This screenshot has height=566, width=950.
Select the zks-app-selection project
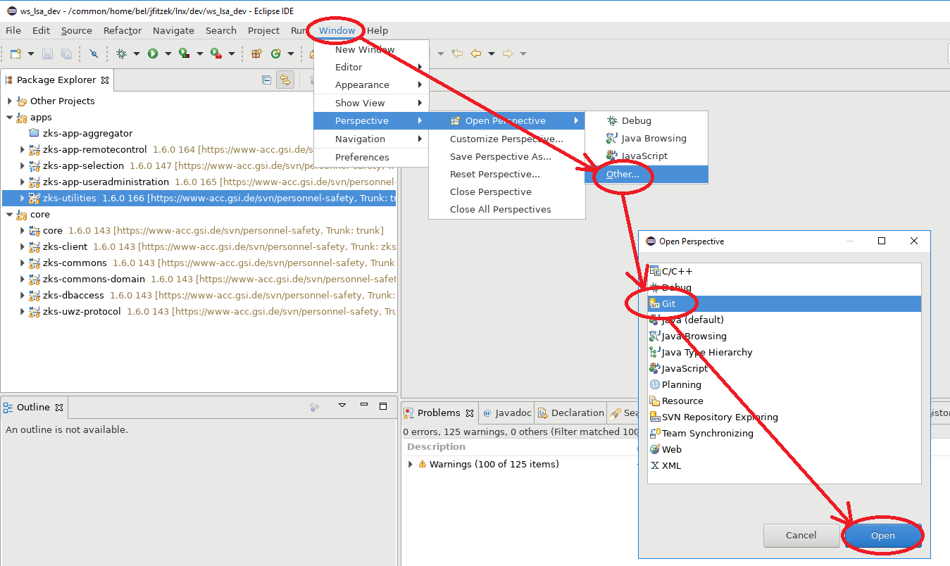83,166
